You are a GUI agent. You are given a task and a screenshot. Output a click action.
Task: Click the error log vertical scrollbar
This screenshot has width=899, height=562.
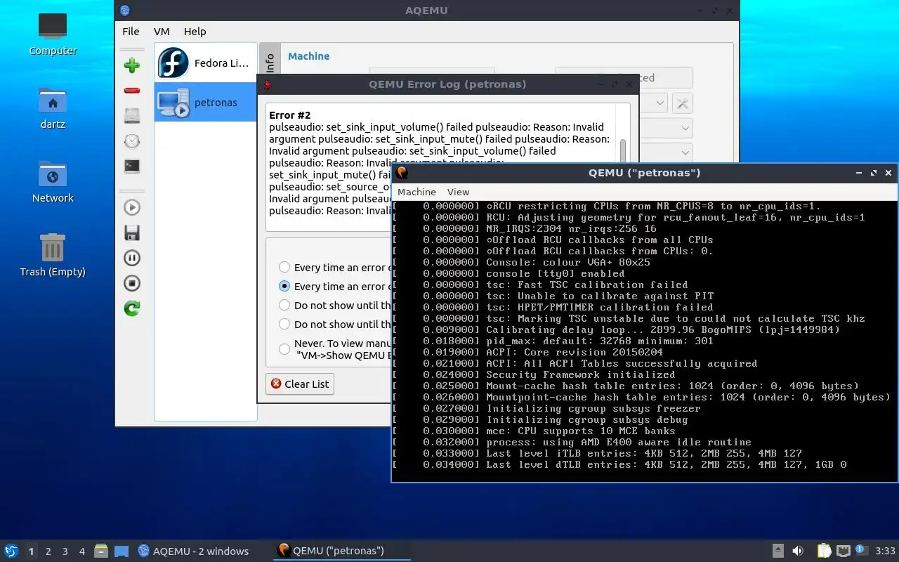tap(622, 151)
